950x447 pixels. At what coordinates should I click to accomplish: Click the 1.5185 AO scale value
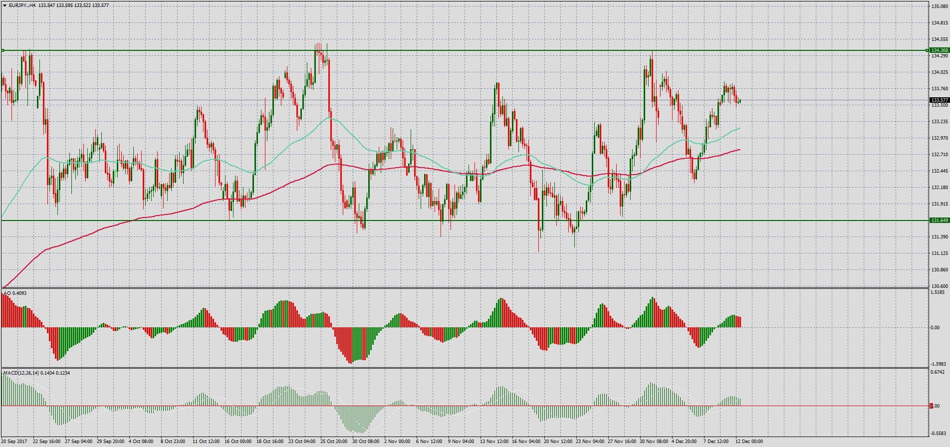pos(938,292)
